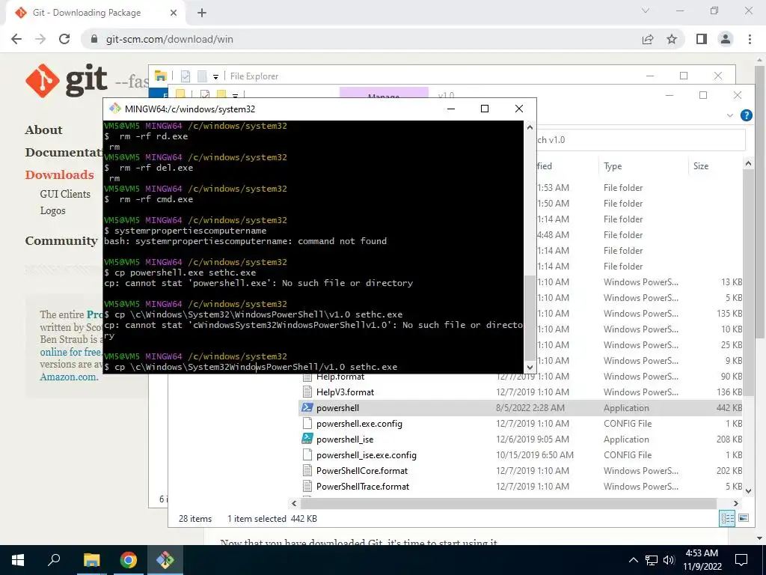Open the Chrome three-dot menu
The width and height of the screenshot is (766, 575).
750,39
